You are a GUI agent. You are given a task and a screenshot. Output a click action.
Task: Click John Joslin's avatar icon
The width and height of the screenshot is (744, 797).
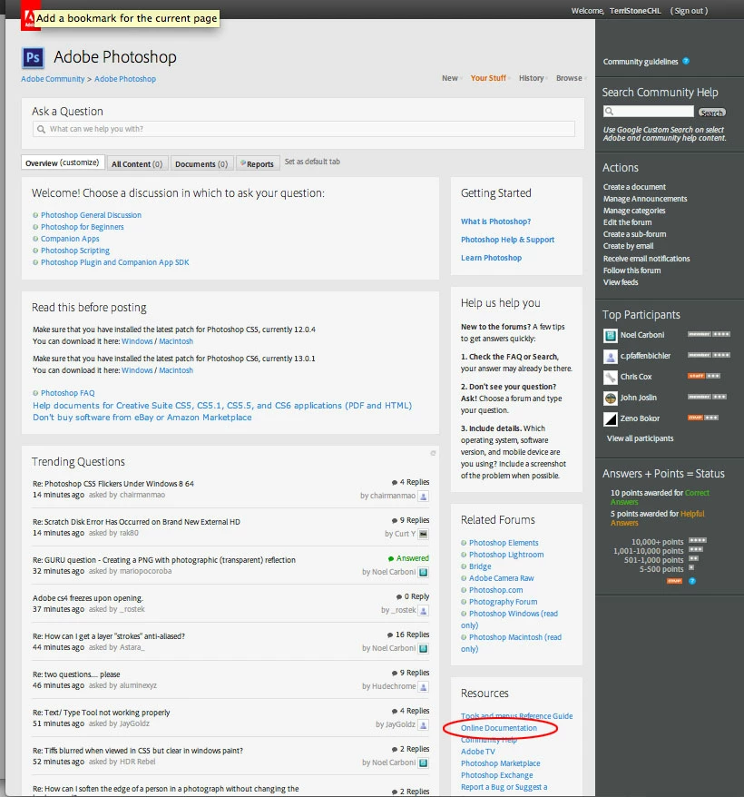pos(610,398)
